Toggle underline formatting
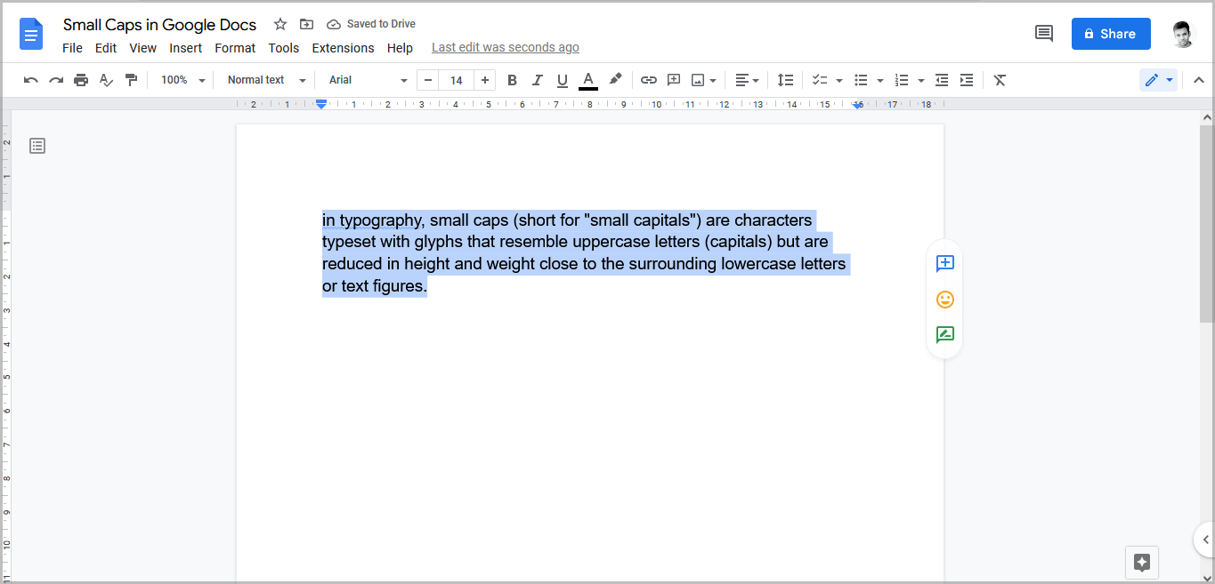This screenshot has height=584, width=1215. click(x=562, y=80)
